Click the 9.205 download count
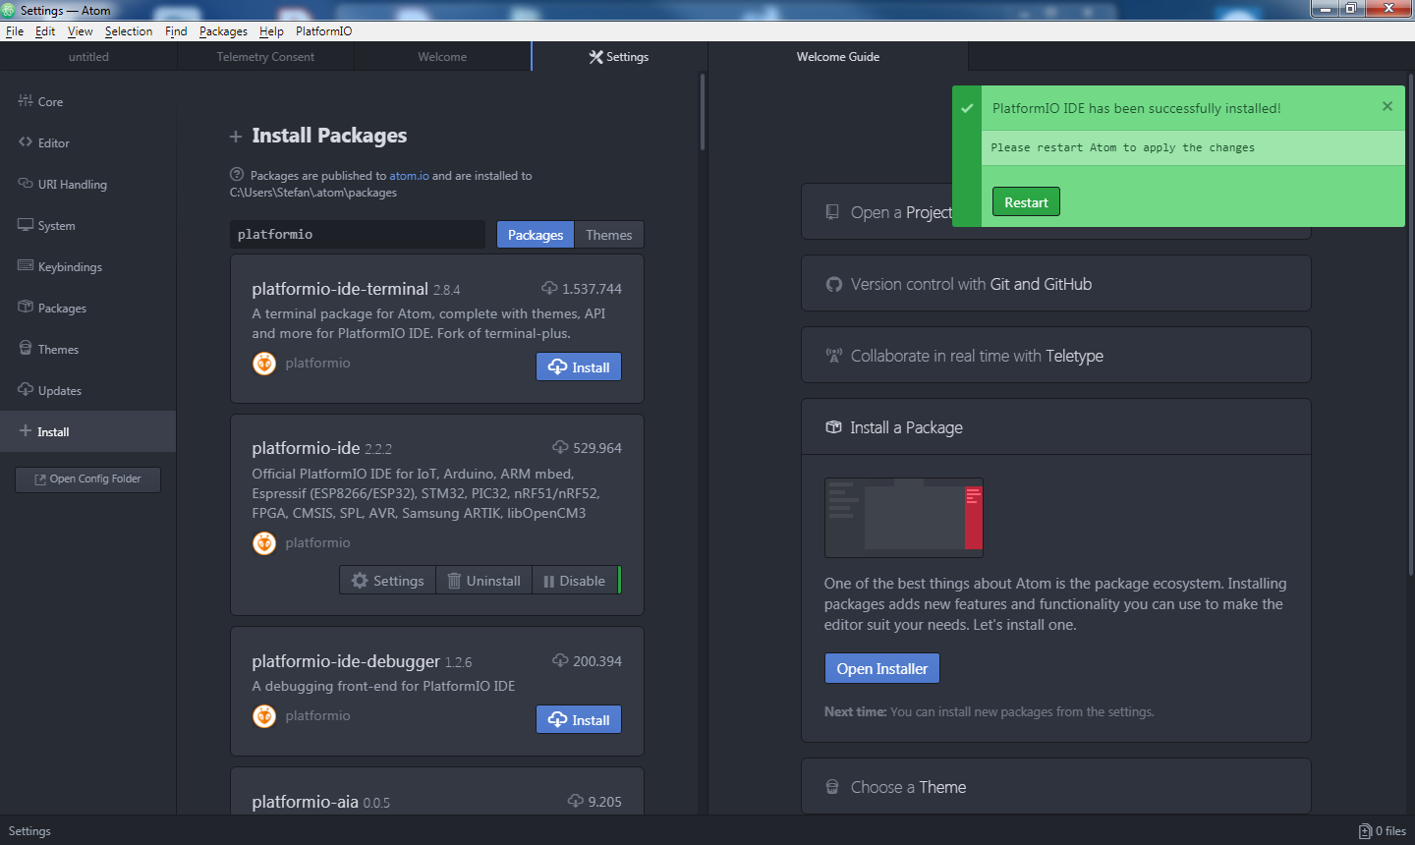The width and height of the screenshot is (1415, 845). (x=604, y=802)
